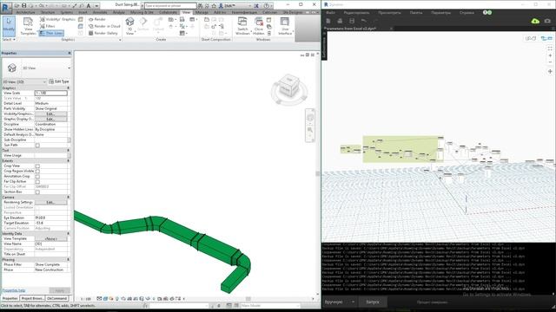Open User Interface options
Screen dimensions: 556x312
[285, 26]
